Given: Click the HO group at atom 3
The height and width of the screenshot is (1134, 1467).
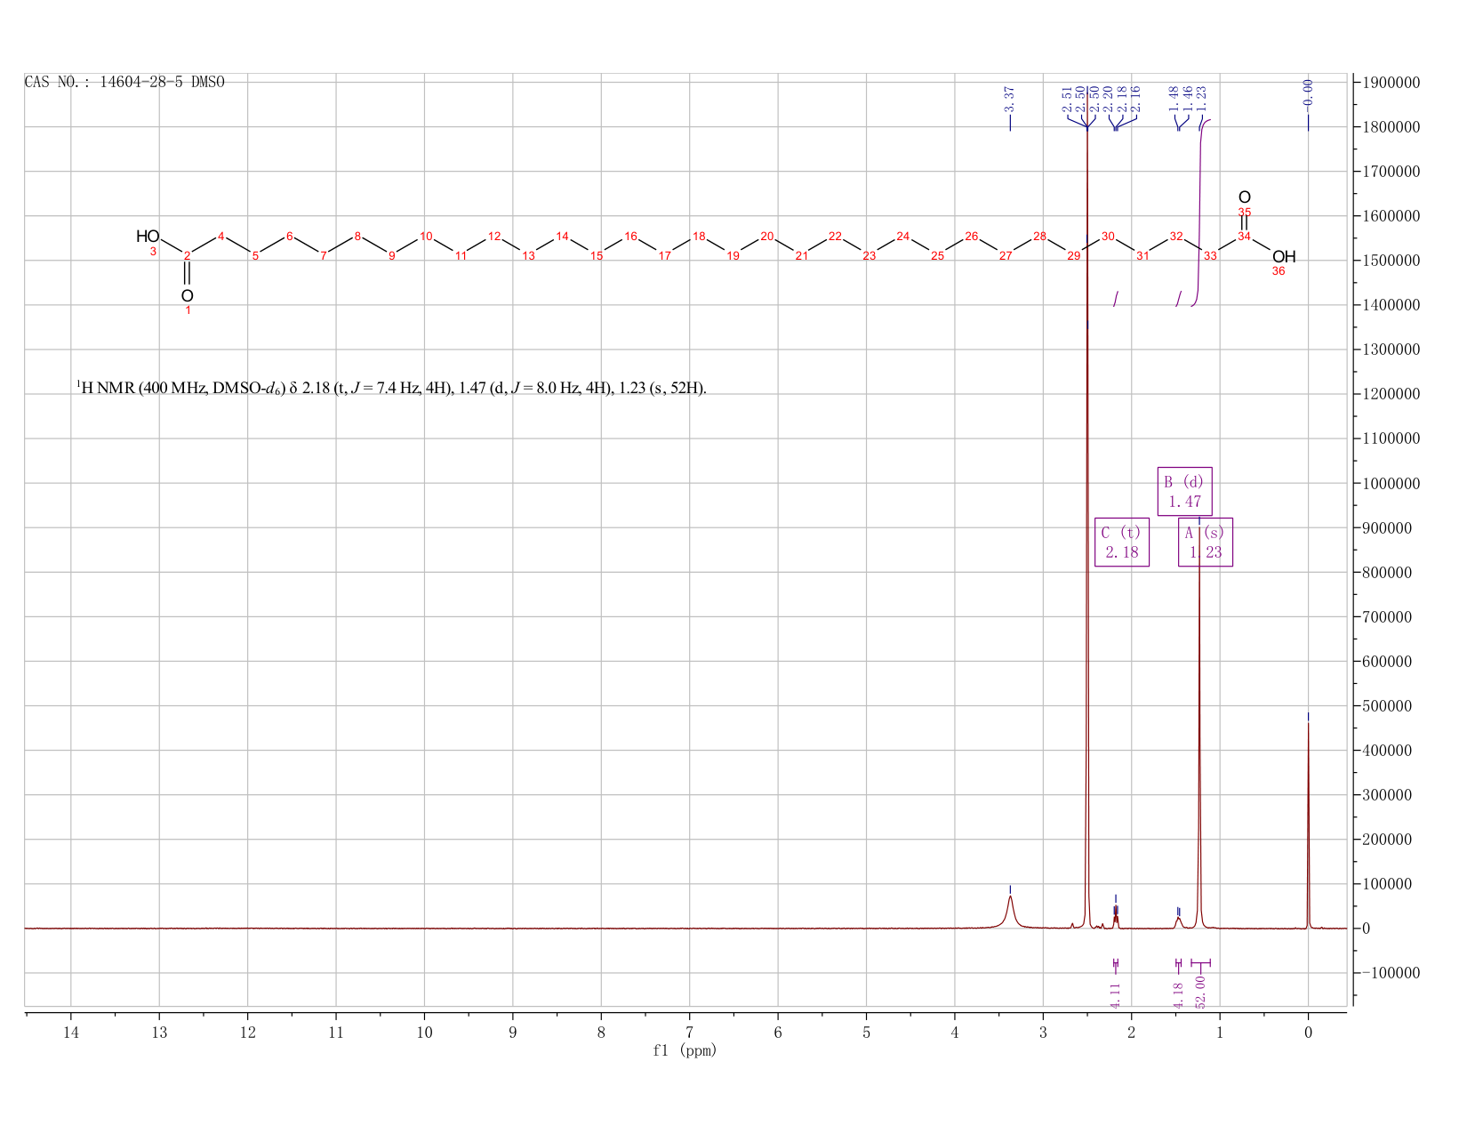Looking at the screenshot, I should [148, 237].
